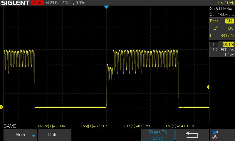Click the trigger level 680 mV value
The width and height of the screenshot is (235, 141).
[x=227, y=36]
